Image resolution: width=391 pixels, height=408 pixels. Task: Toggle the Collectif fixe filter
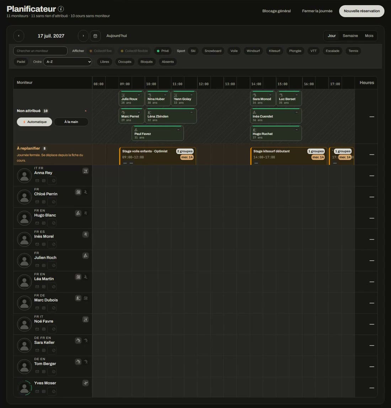point(101,51)
